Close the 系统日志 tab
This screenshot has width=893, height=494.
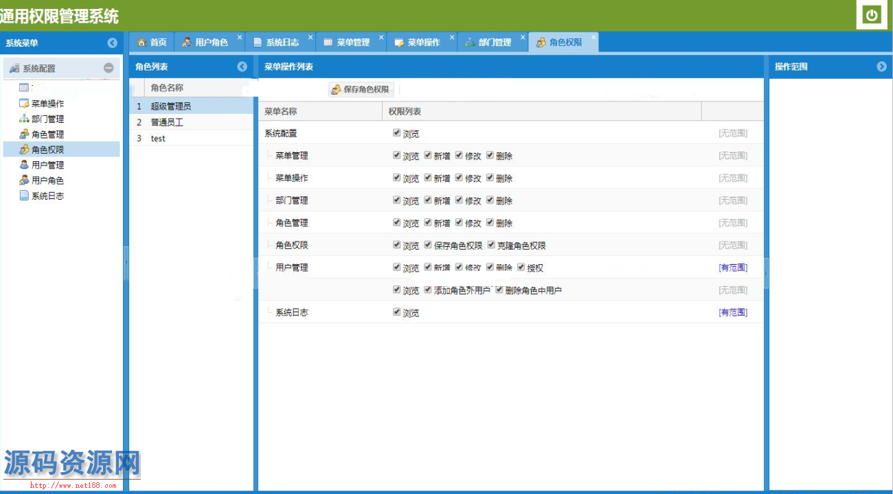point(310,37)
